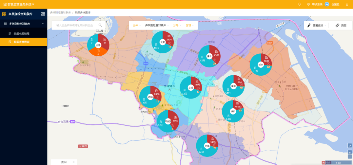This screenshot has width=353, height=165.
Task: Click the 数据多维查询 breadcrumb text
Action: click(83, 12)
